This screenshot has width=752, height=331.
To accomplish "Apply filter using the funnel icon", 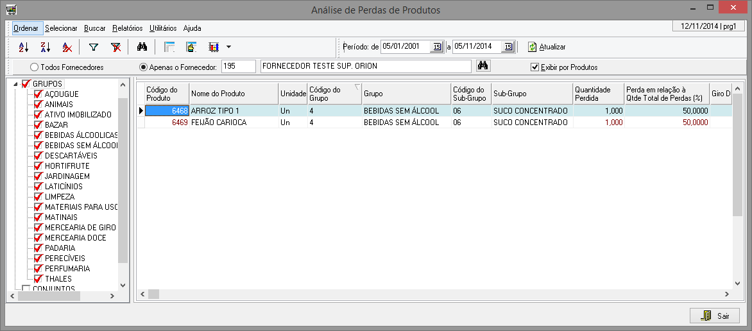I will pos(94,47).
